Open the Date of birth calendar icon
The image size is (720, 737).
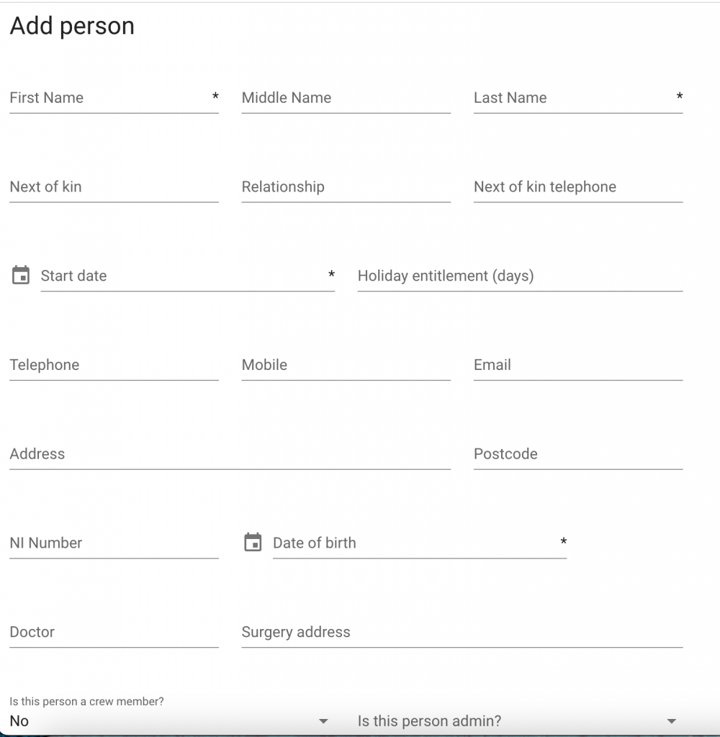[x=253, y=543]
